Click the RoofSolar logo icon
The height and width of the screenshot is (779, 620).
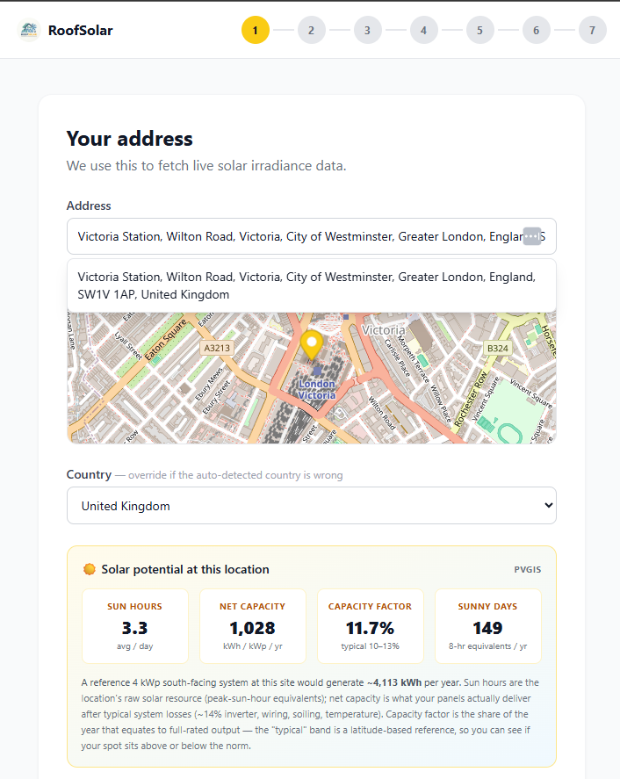point(29,31)
